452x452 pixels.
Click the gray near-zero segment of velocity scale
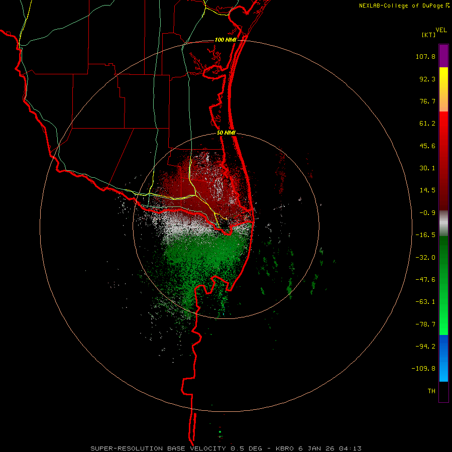click(443, 223)
